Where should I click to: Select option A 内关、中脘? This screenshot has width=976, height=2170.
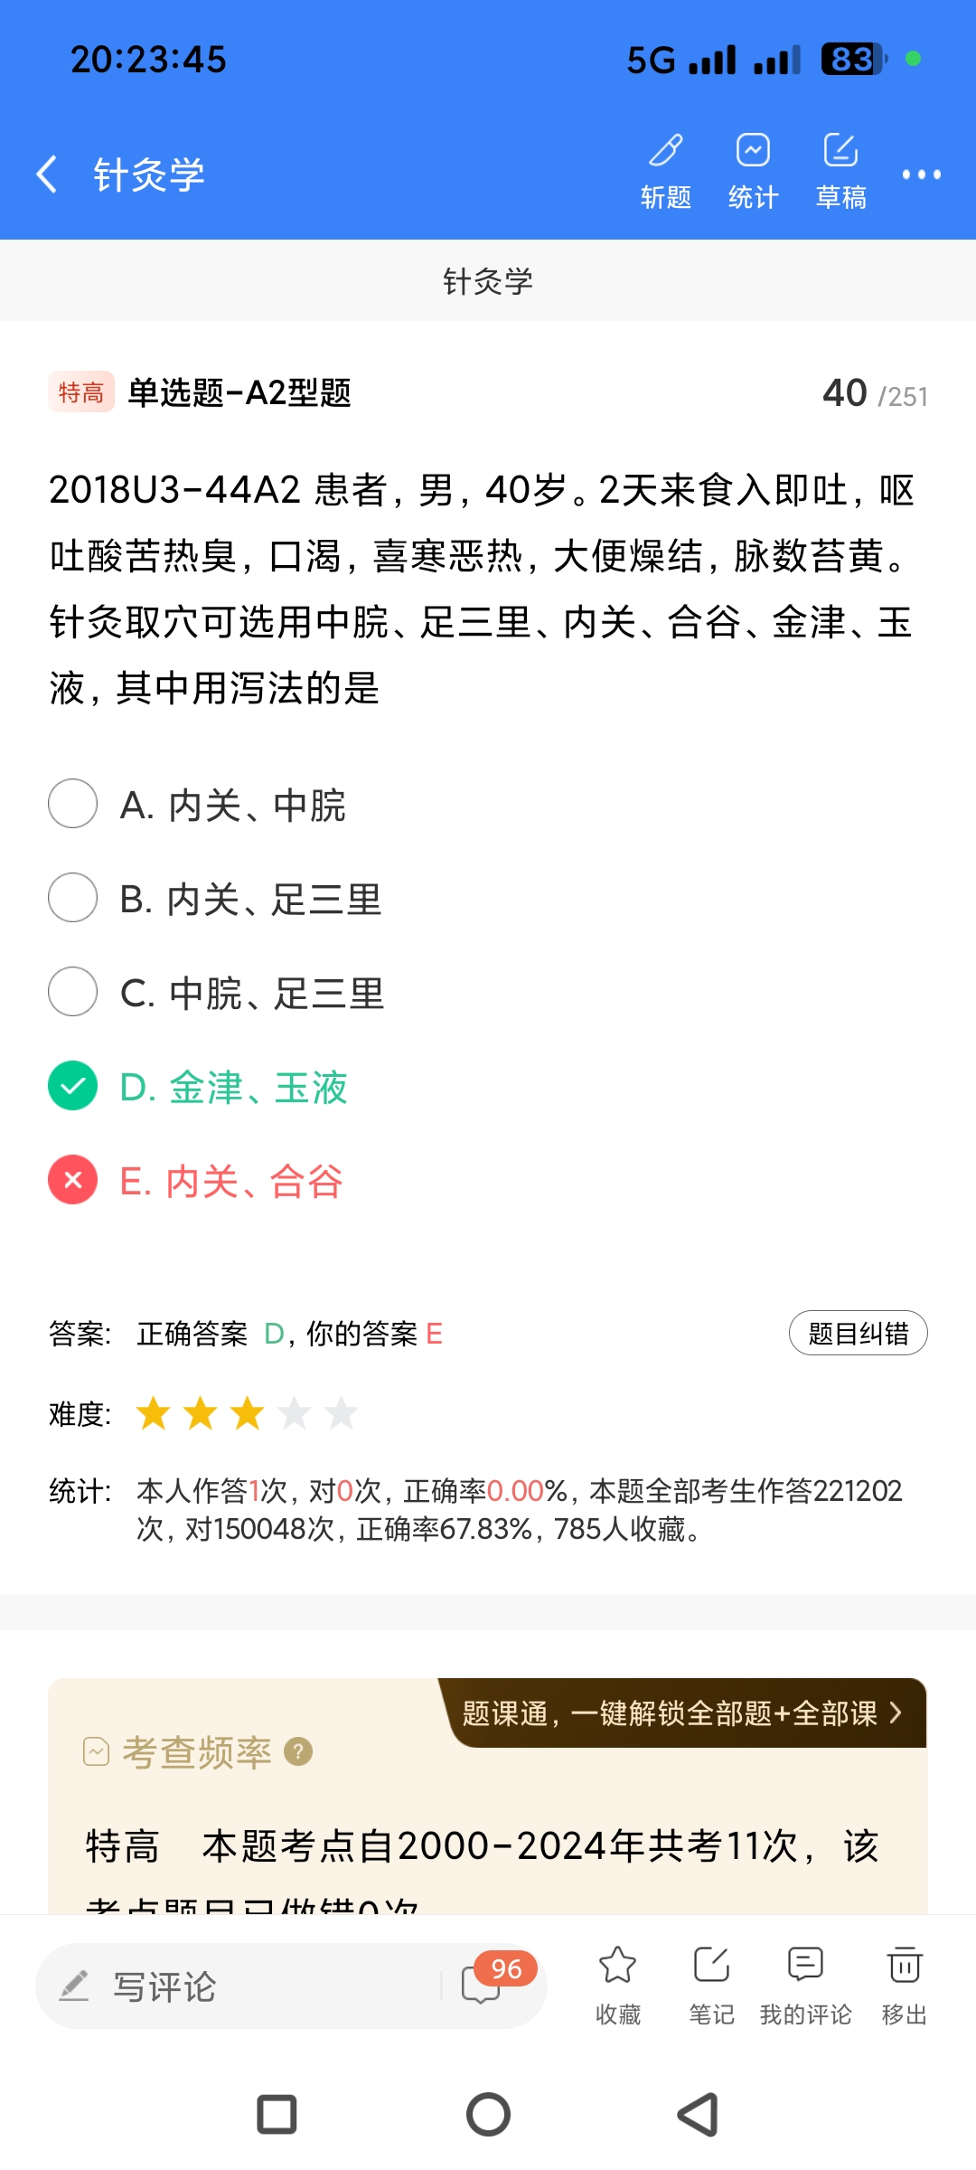tap(73, 804)
